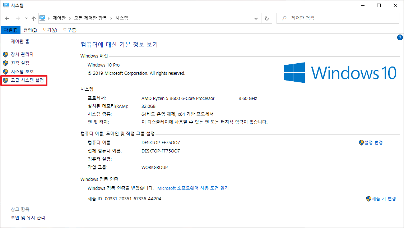Image resolution: width=404 pixels, height=228 pixels.
Task: Click computer name DESKTOP-FF75OO7 next to 컴퓨터 이름
Action: 161,143
